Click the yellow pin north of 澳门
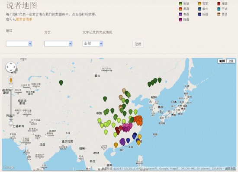The image size is (238, 172). [116, 145]
